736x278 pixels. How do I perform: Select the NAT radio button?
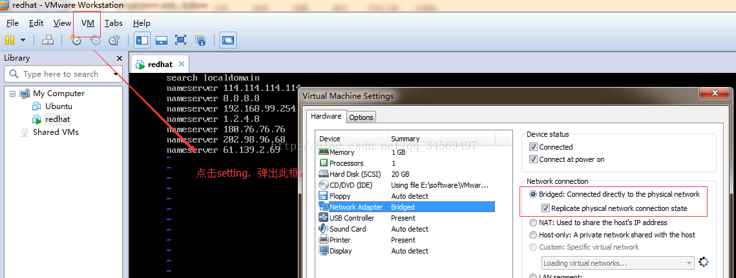pyautogui.click(x=533, y=223)
